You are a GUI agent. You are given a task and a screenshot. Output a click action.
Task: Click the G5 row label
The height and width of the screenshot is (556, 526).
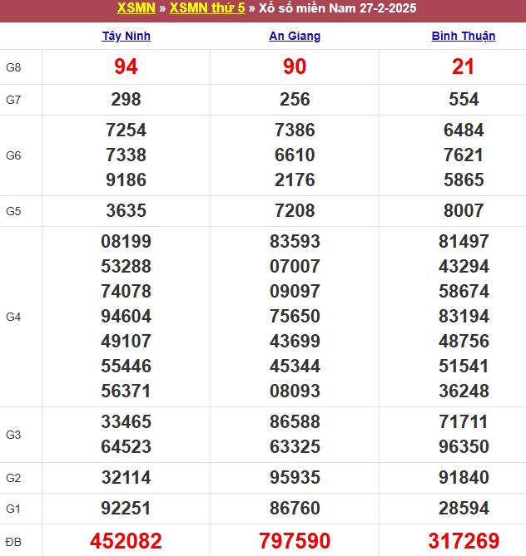pyautogui.click(x=13, y=211)
